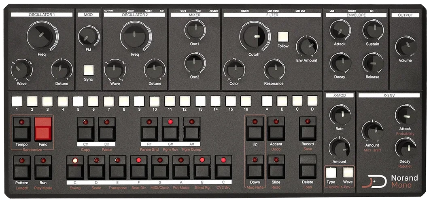Screen dimensions: 431x202
Task: Toggle the Accent button
Action: tap(276, 129)
